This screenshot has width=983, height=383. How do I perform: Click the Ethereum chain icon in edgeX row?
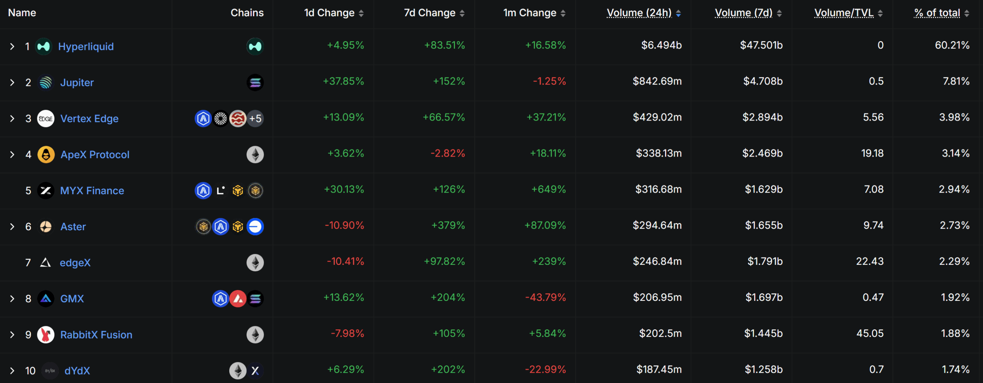[255, 263]
